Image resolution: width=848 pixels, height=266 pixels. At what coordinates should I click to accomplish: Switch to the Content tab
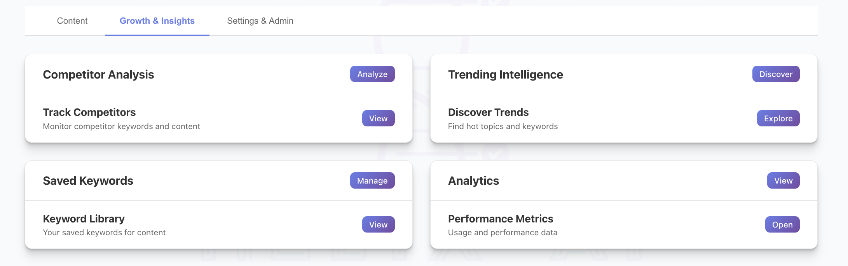[x=72, y=21]
